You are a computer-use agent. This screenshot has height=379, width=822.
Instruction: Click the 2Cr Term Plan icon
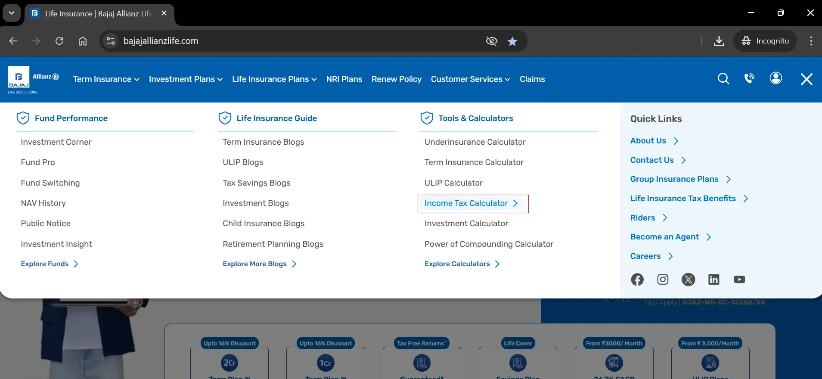click(x=230, y=363)
